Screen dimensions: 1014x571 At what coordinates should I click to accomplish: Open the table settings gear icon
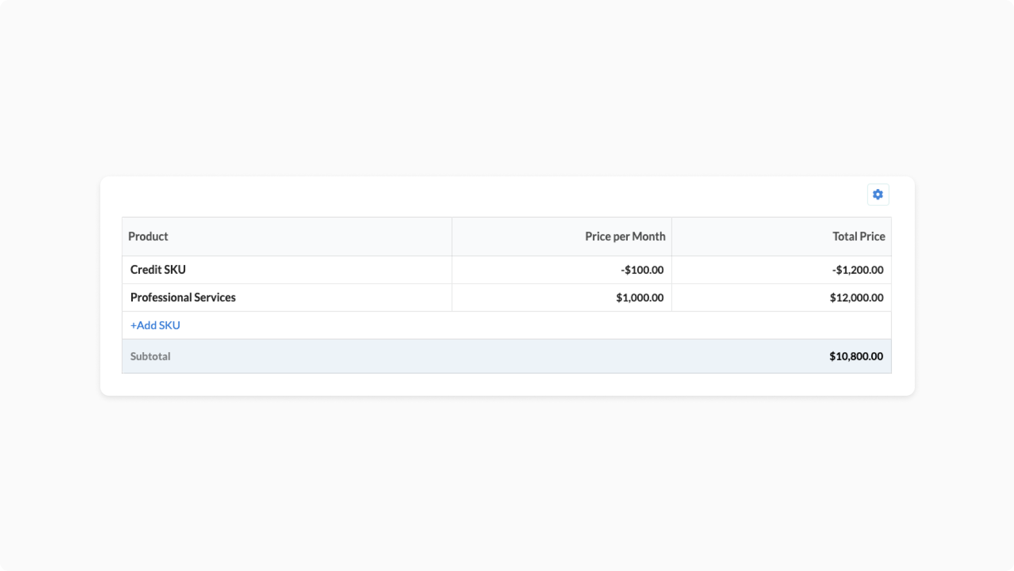(878, 195)
